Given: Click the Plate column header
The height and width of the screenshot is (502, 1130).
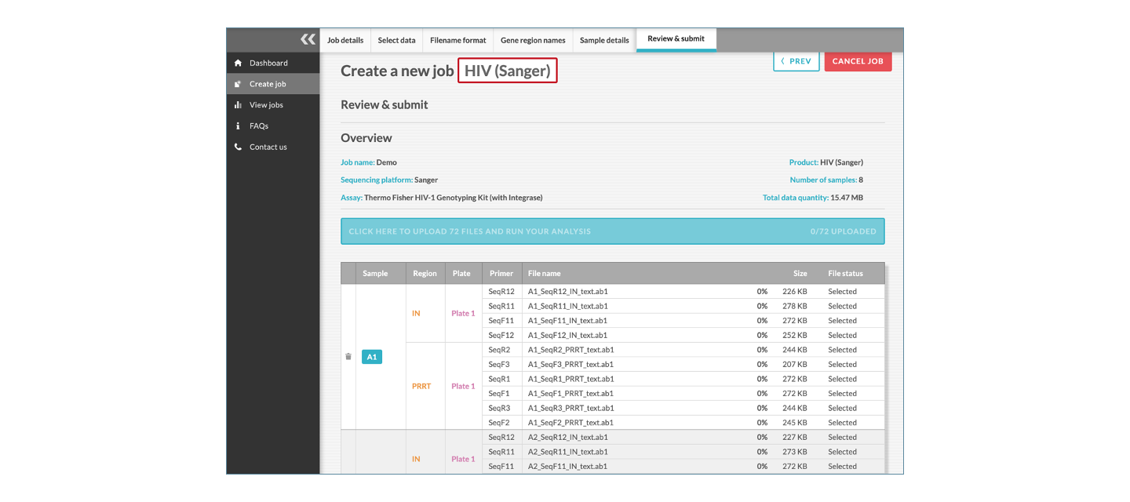Looking at the screenshot, I should (461, 274).
